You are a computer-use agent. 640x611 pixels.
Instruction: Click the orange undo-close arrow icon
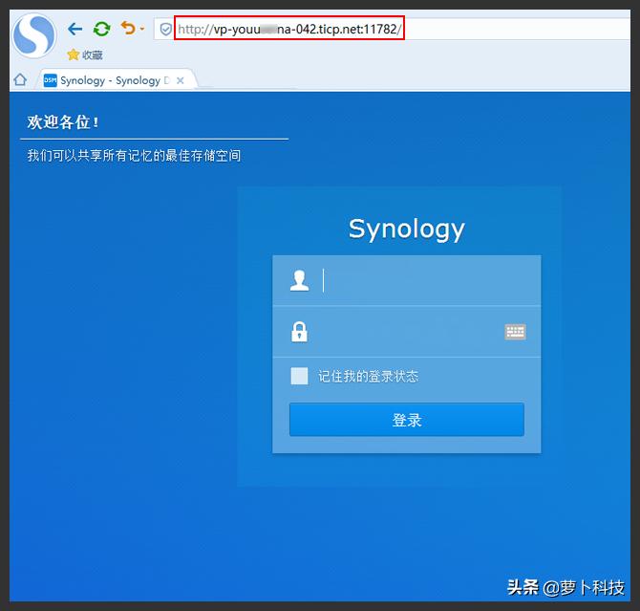[x=128, y=28]
